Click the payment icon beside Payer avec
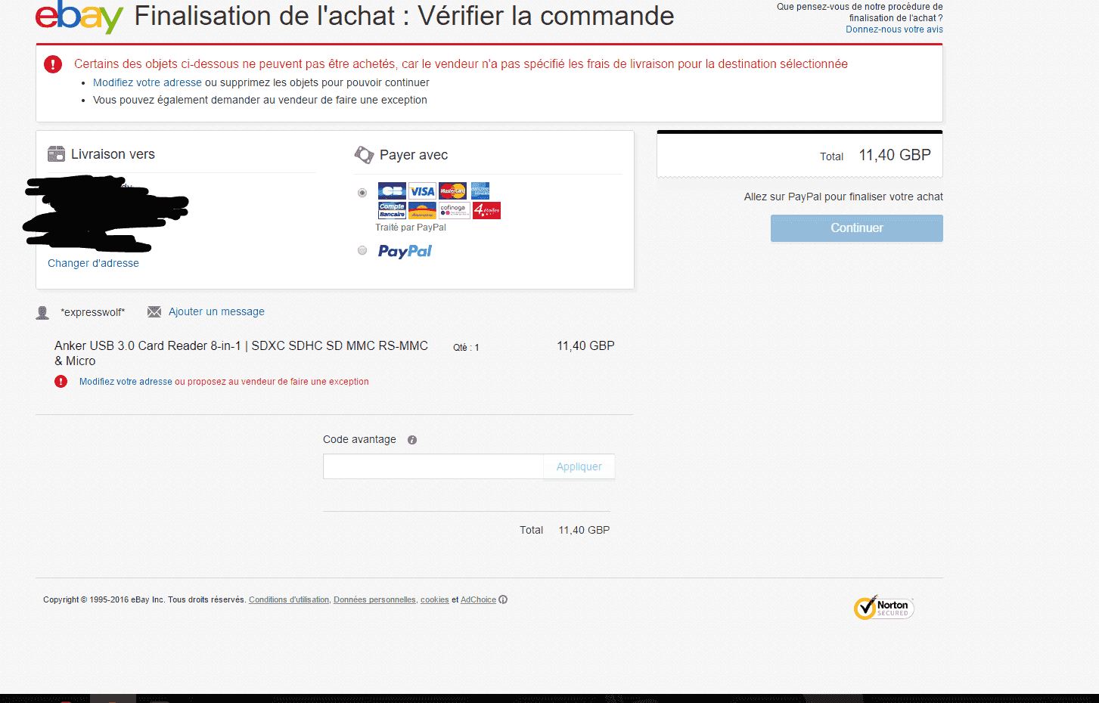The height and width of the screenshot is (703, 1099). [x=364, y=155]
